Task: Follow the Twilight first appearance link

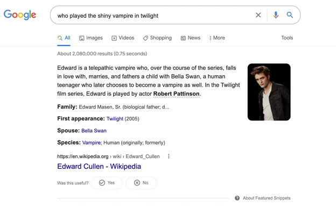Action: coord(115,119)
